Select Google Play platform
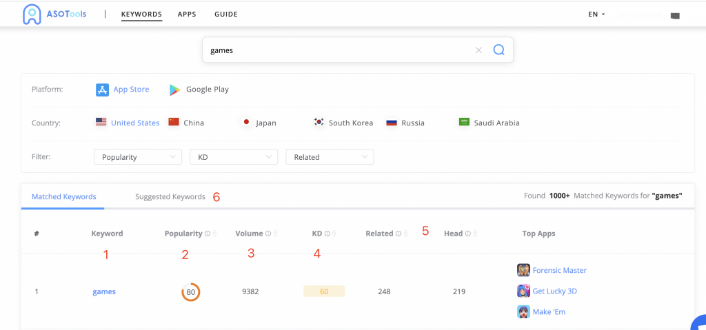706x330 pixels. tap(199, 90)
